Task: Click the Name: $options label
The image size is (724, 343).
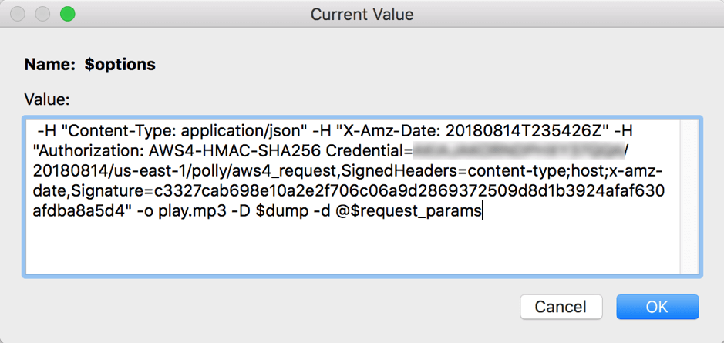Action: pos(89,65)
